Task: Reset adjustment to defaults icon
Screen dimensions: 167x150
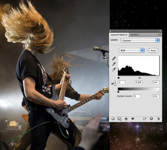Action: (151, 118)
